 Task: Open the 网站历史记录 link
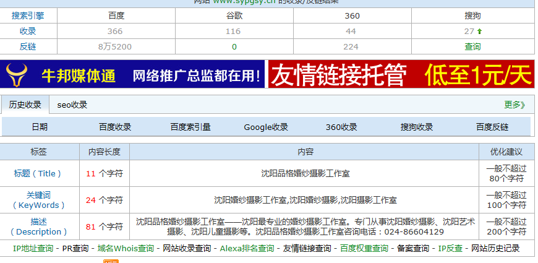[495, 248]
